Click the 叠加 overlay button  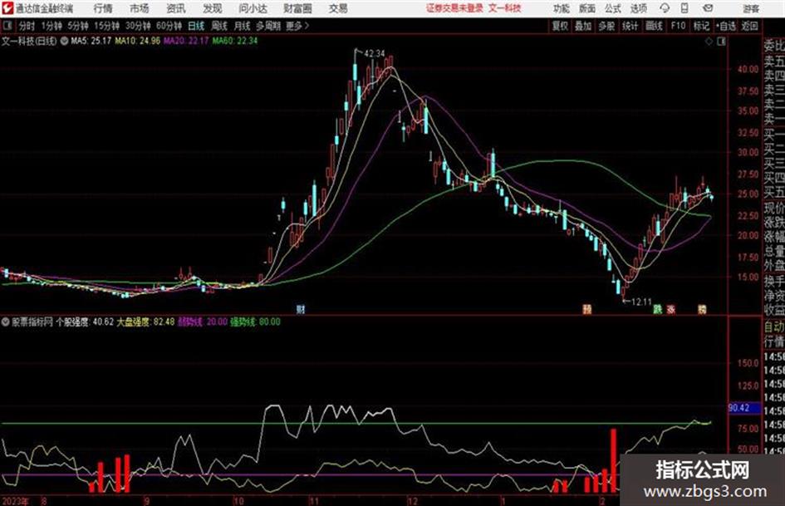[583, 26]
